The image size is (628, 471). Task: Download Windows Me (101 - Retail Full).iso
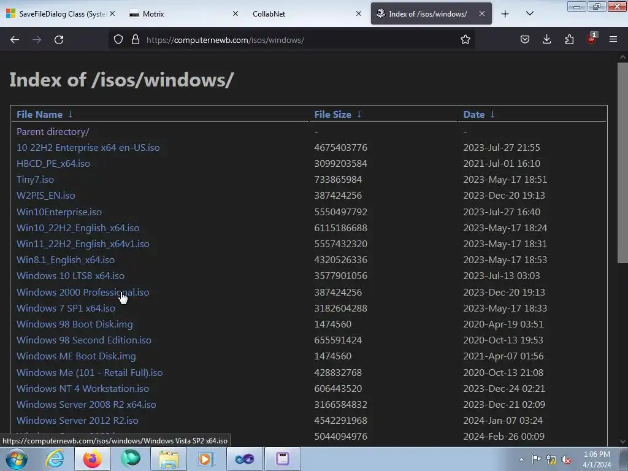click(90, 372)
